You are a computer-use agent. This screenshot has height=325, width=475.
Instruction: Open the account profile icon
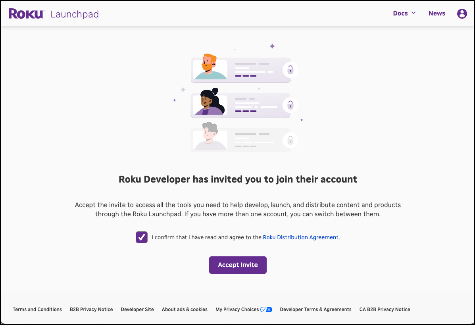tap(462, 13)
